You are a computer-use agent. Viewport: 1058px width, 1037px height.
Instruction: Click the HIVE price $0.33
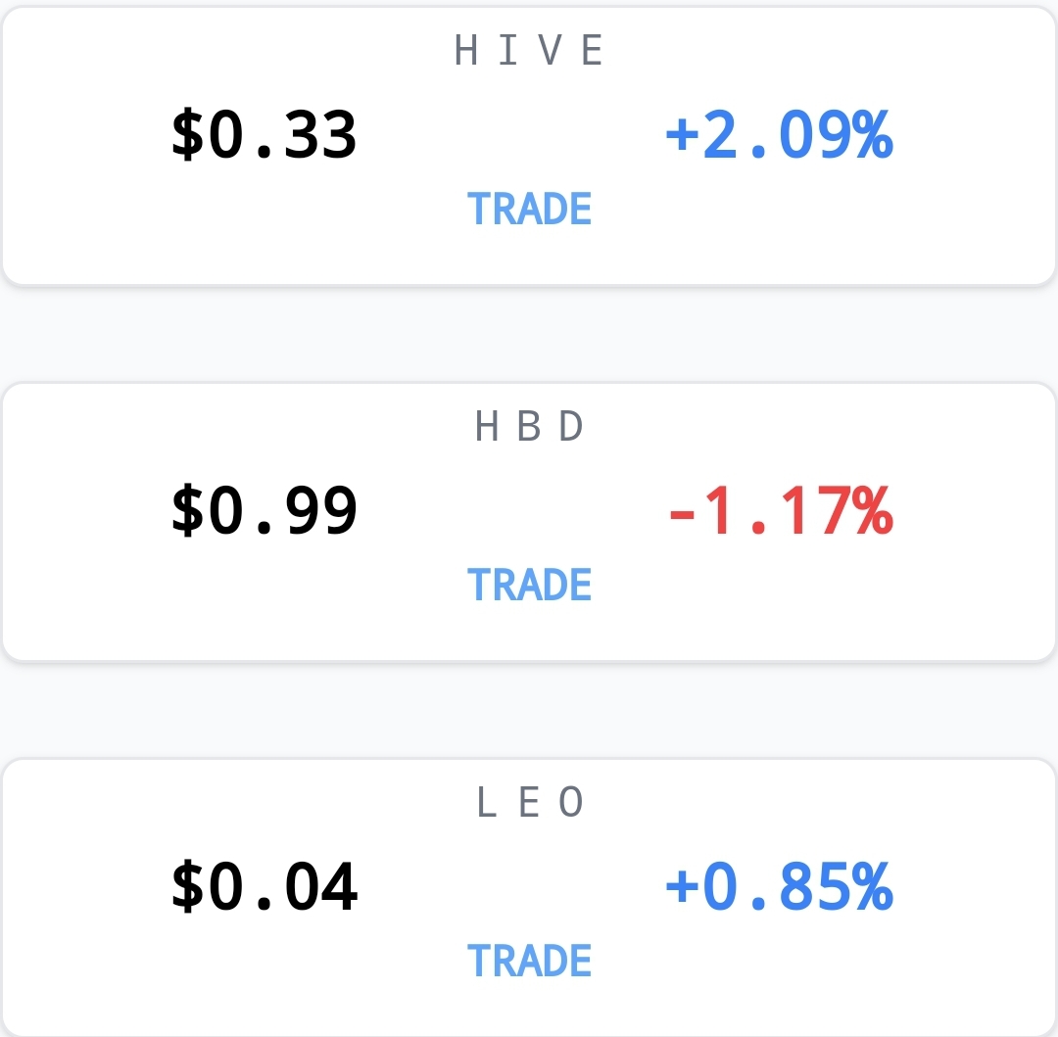pos(264,135)
